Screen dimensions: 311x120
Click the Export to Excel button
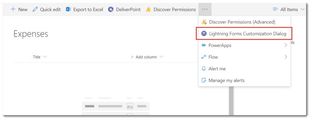[x=85, y=9]
